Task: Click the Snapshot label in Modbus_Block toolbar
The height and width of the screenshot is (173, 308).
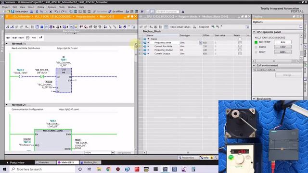Action: click(204, 27)
